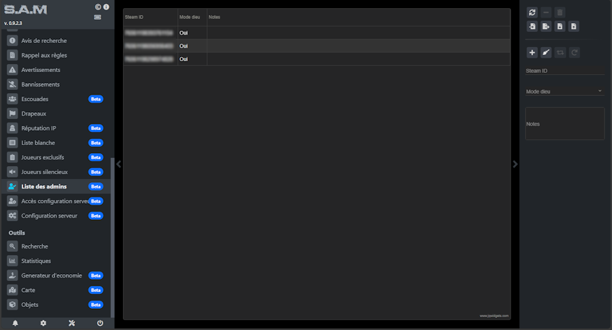Click the refresh icon in right panel
The width and height of the screenshot is (612, 330).
532,12
